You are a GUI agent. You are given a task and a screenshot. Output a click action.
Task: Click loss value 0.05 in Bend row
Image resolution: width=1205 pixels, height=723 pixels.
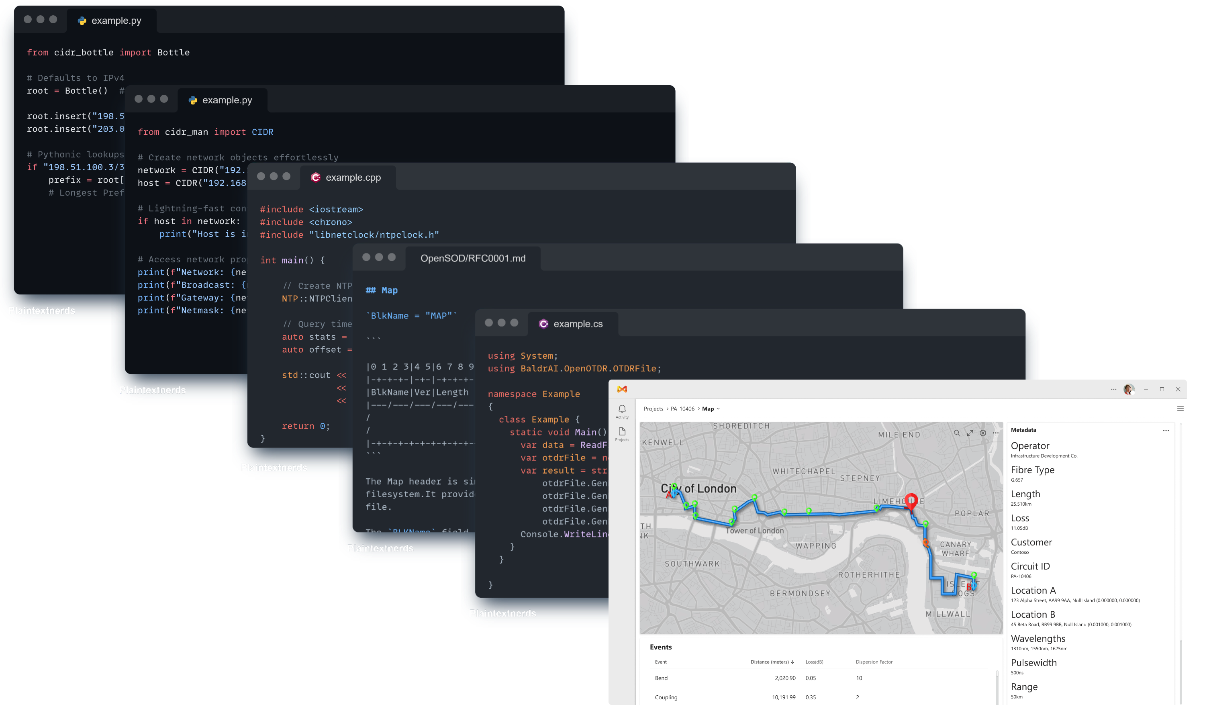click(x=811, y=678)
